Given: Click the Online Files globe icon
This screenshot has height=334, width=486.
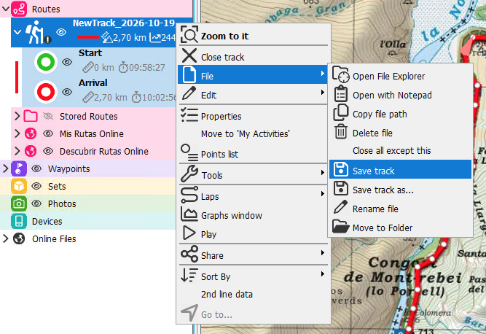Looking at the screenshot, I should pos(19,238).
